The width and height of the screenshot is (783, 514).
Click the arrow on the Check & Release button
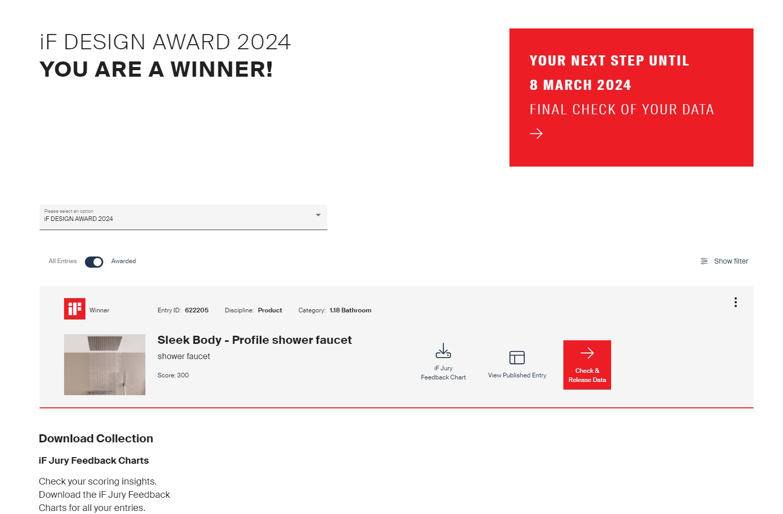pyautogui.click(x=587, y=353)
